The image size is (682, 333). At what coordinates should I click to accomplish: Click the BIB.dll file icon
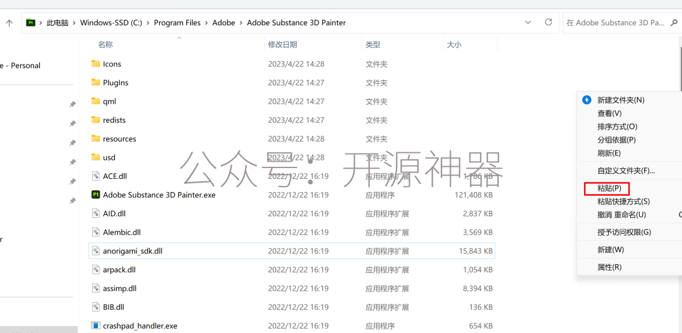(x=96, y=307)
